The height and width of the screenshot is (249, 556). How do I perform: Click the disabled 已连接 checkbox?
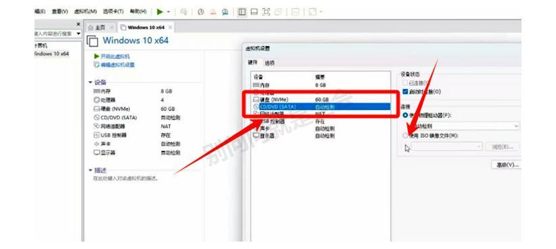tap(406, 83)
